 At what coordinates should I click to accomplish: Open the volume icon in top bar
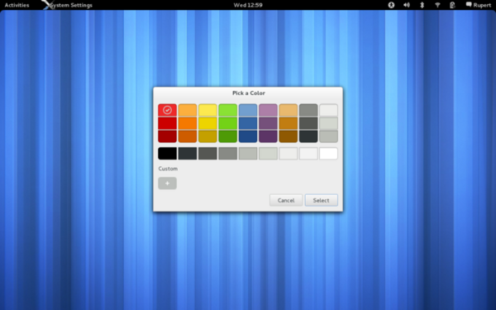(x=407, y=5)
